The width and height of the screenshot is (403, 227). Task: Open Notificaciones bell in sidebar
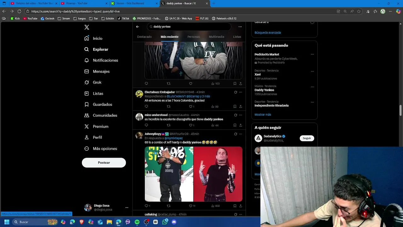pos(101,60)
